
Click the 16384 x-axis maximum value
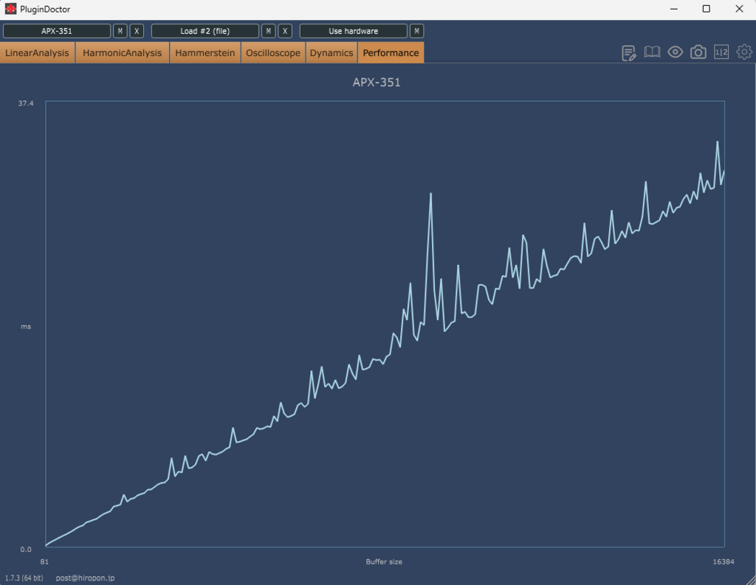click(x=724, y=561)
